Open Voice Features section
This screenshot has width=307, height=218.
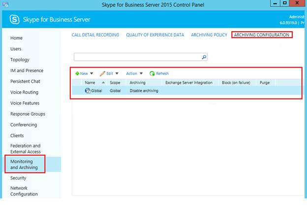(x=25, y=103)
